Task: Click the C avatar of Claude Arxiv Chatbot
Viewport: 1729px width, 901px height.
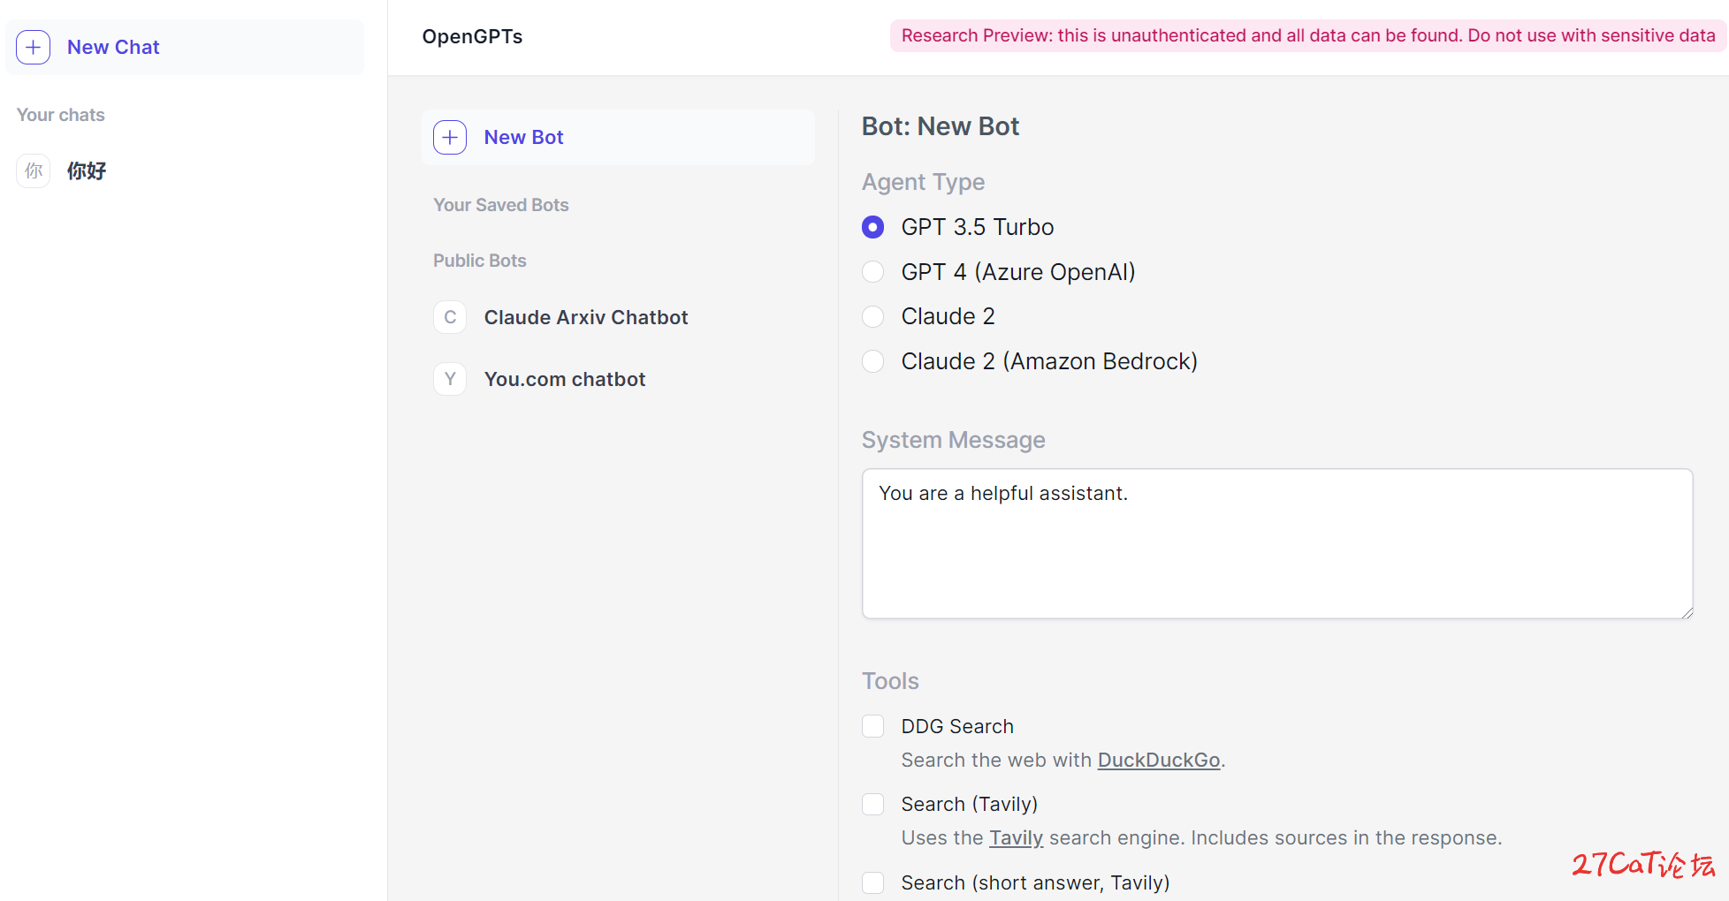Action: point(450,317)
